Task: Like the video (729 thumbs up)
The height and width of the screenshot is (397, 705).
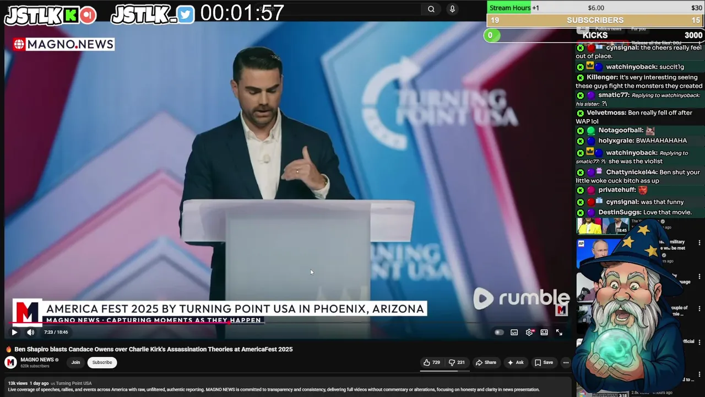Action: [x=432, y=362]
